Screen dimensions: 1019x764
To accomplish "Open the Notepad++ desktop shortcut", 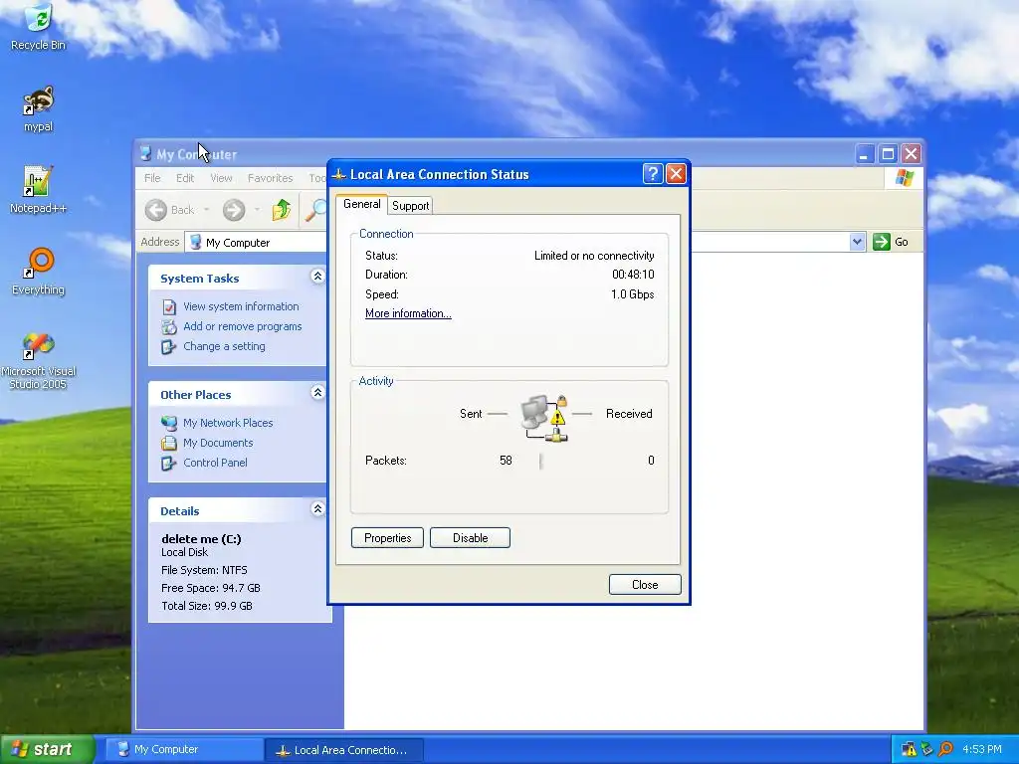I will click(x=39, y=190).
